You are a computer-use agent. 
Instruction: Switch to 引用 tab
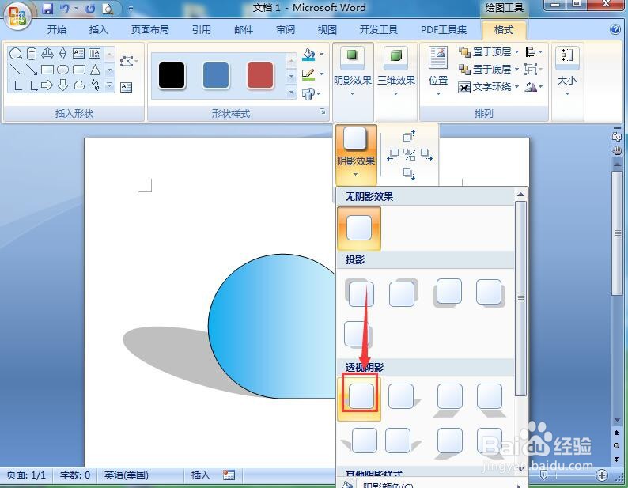(201, 29)
